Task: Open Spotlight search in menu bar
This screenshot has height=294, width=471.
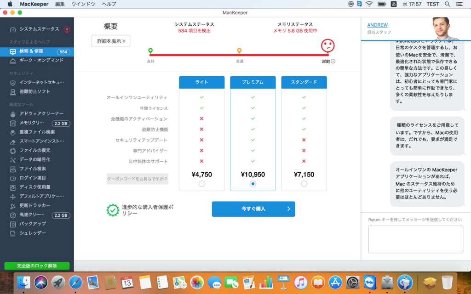Action: [x=447, y=4]
